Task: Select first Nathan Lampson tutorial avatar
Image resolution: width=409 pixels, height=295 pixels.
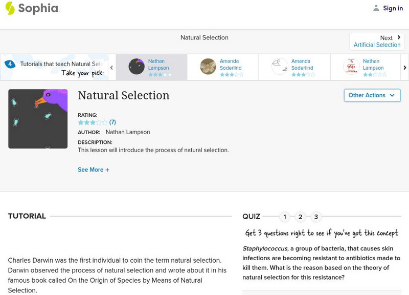Action: tap(137, 67)
